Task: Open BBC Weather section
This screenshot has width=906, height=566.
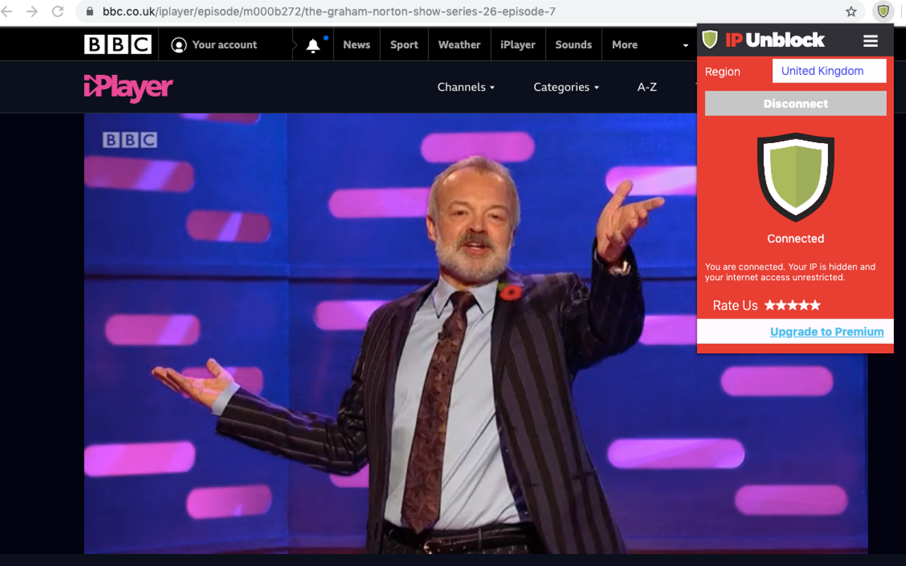Action: point(459,45)
